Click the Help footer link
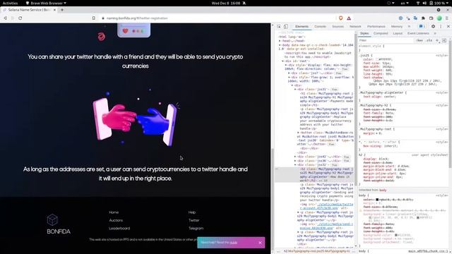 coord(192,212)
